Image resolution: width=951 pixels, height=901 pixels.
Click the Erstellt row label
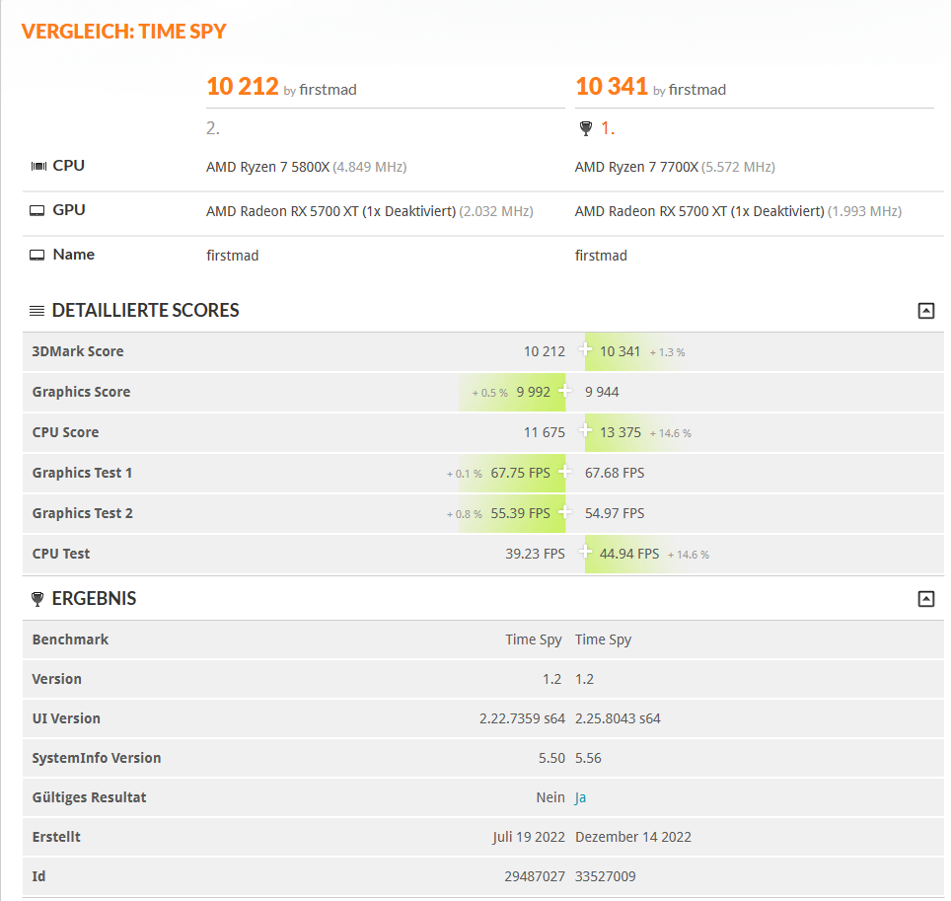point(56,837)
